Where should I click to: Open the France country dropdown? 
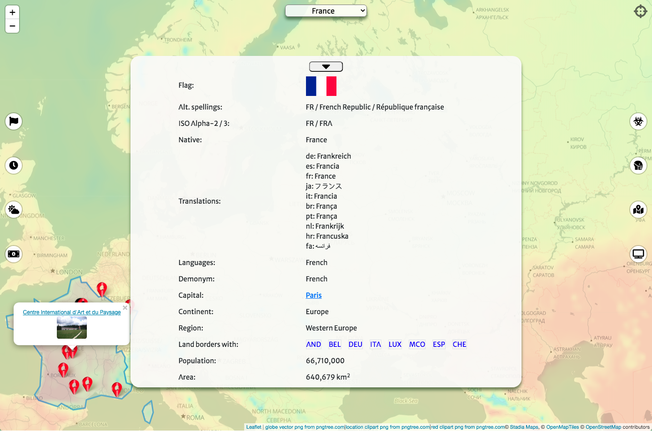[x=326, y=11]
